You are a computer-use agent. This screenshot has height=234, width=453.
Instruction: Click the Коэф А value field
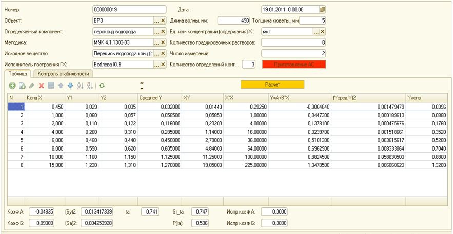(x=42, y=212)
